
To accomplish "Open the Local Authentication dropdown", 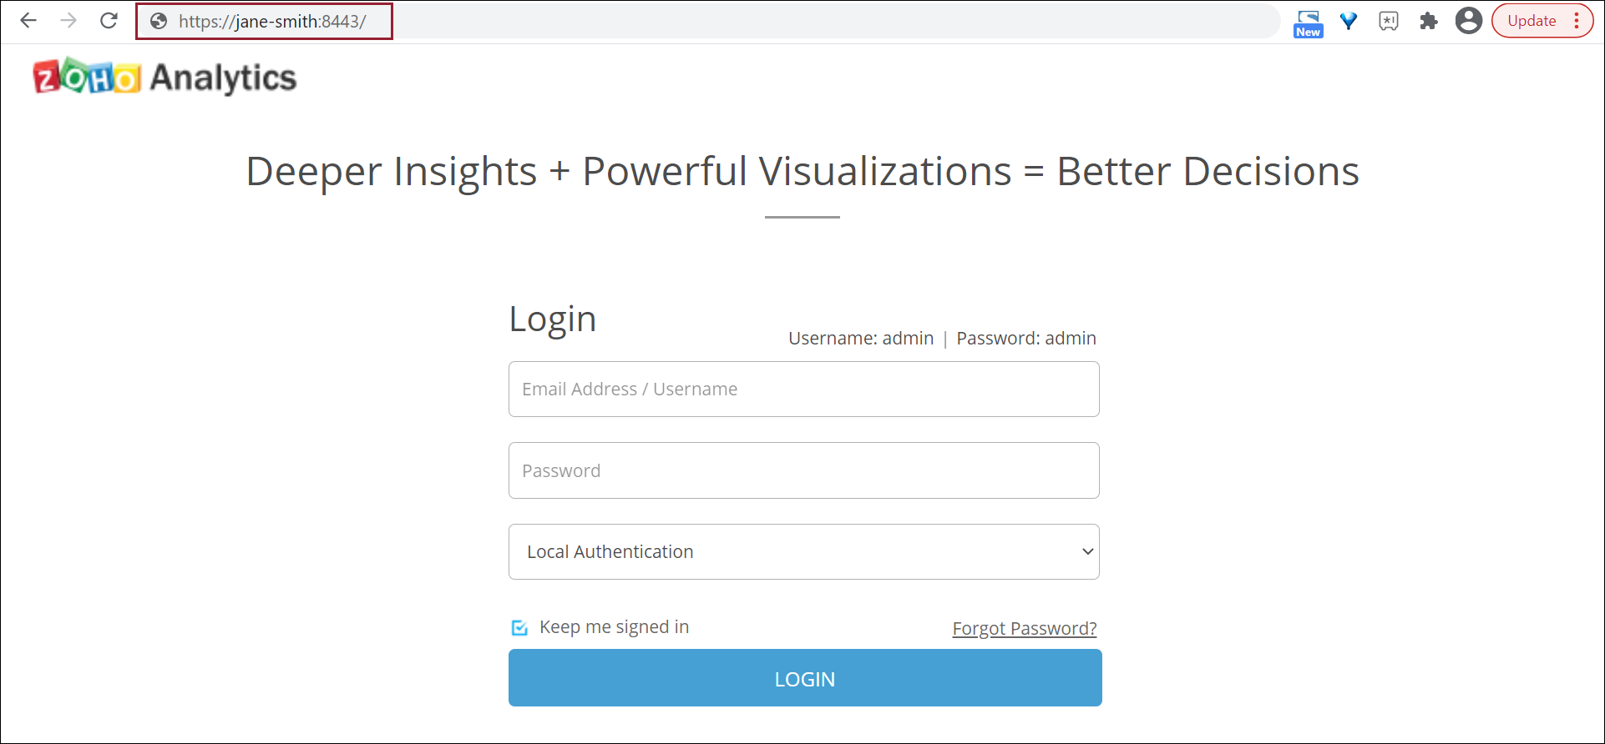I will click(x=803, y=551).
